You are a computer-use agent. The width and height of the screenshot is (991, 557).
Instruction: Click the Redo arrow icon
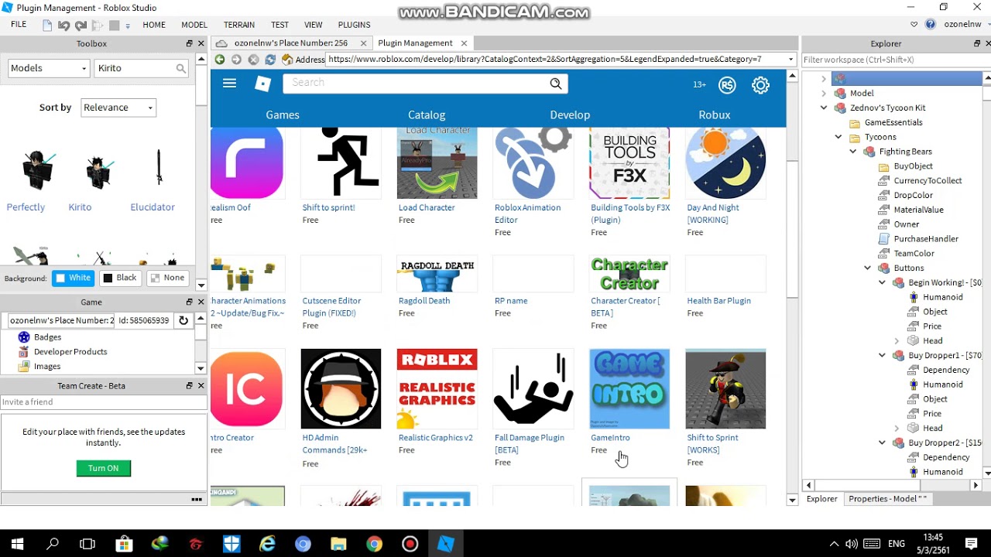[x=81, y=25]
